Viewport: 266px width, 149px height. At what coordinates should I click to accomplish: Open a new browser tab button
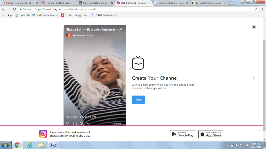(x=232, y=3)
